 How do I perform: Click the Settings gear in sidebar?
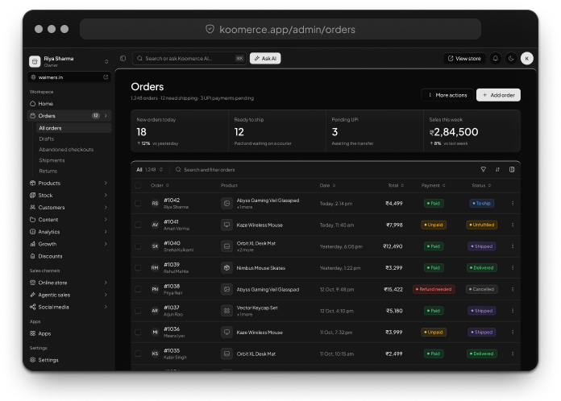tap(32, 360)
